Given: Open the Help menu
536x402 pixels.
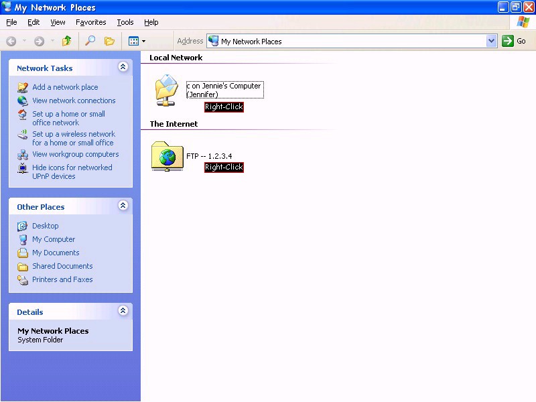Looking at the screenshot, I should point(151,22).
